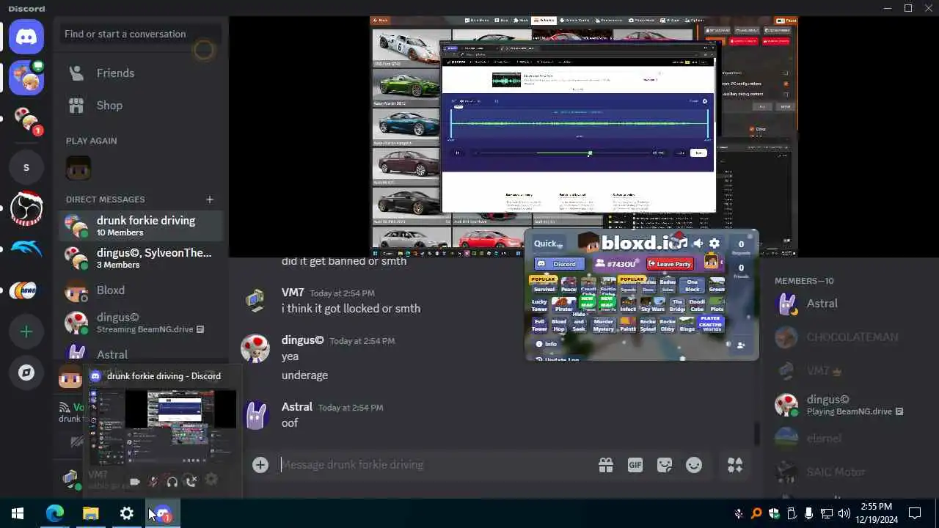939x528 pixels.
Task: Select the Murder Mystery game tile
Action: pos(603,325)
